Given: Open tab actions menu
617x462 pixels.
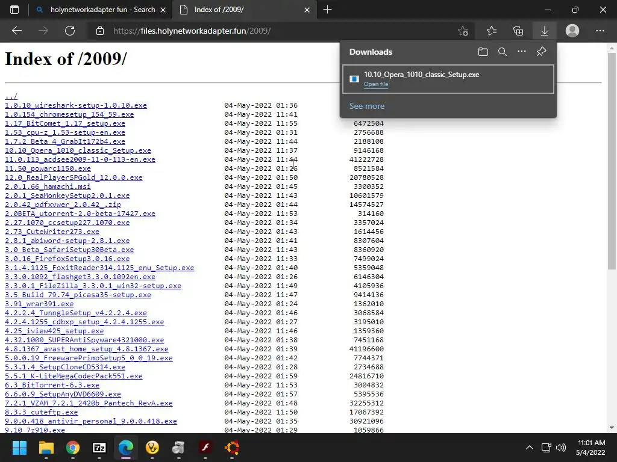Looking at the screenshot, I should 14,10.
